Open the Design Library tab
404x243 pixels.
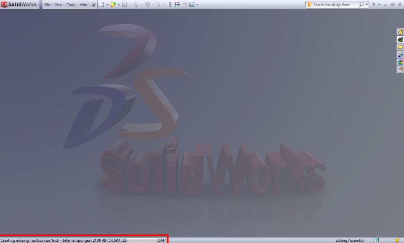pos(400,40)
